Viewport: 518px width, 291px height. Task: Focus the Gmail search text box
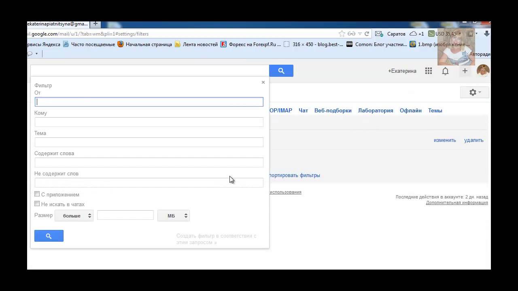point(150,71)
